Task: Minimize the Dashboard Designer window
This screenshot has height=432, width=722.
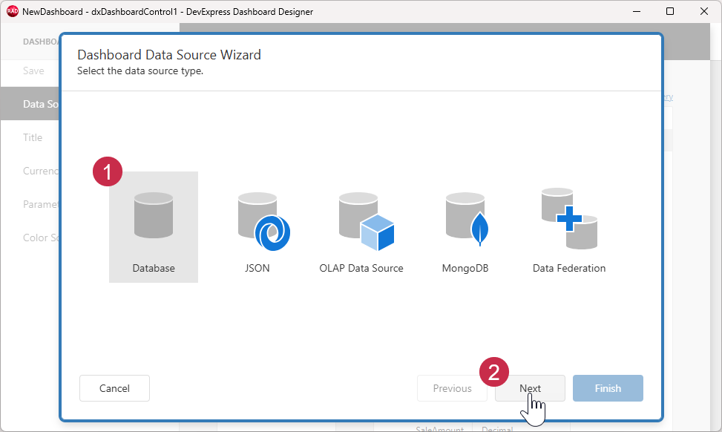Action: 637,12
